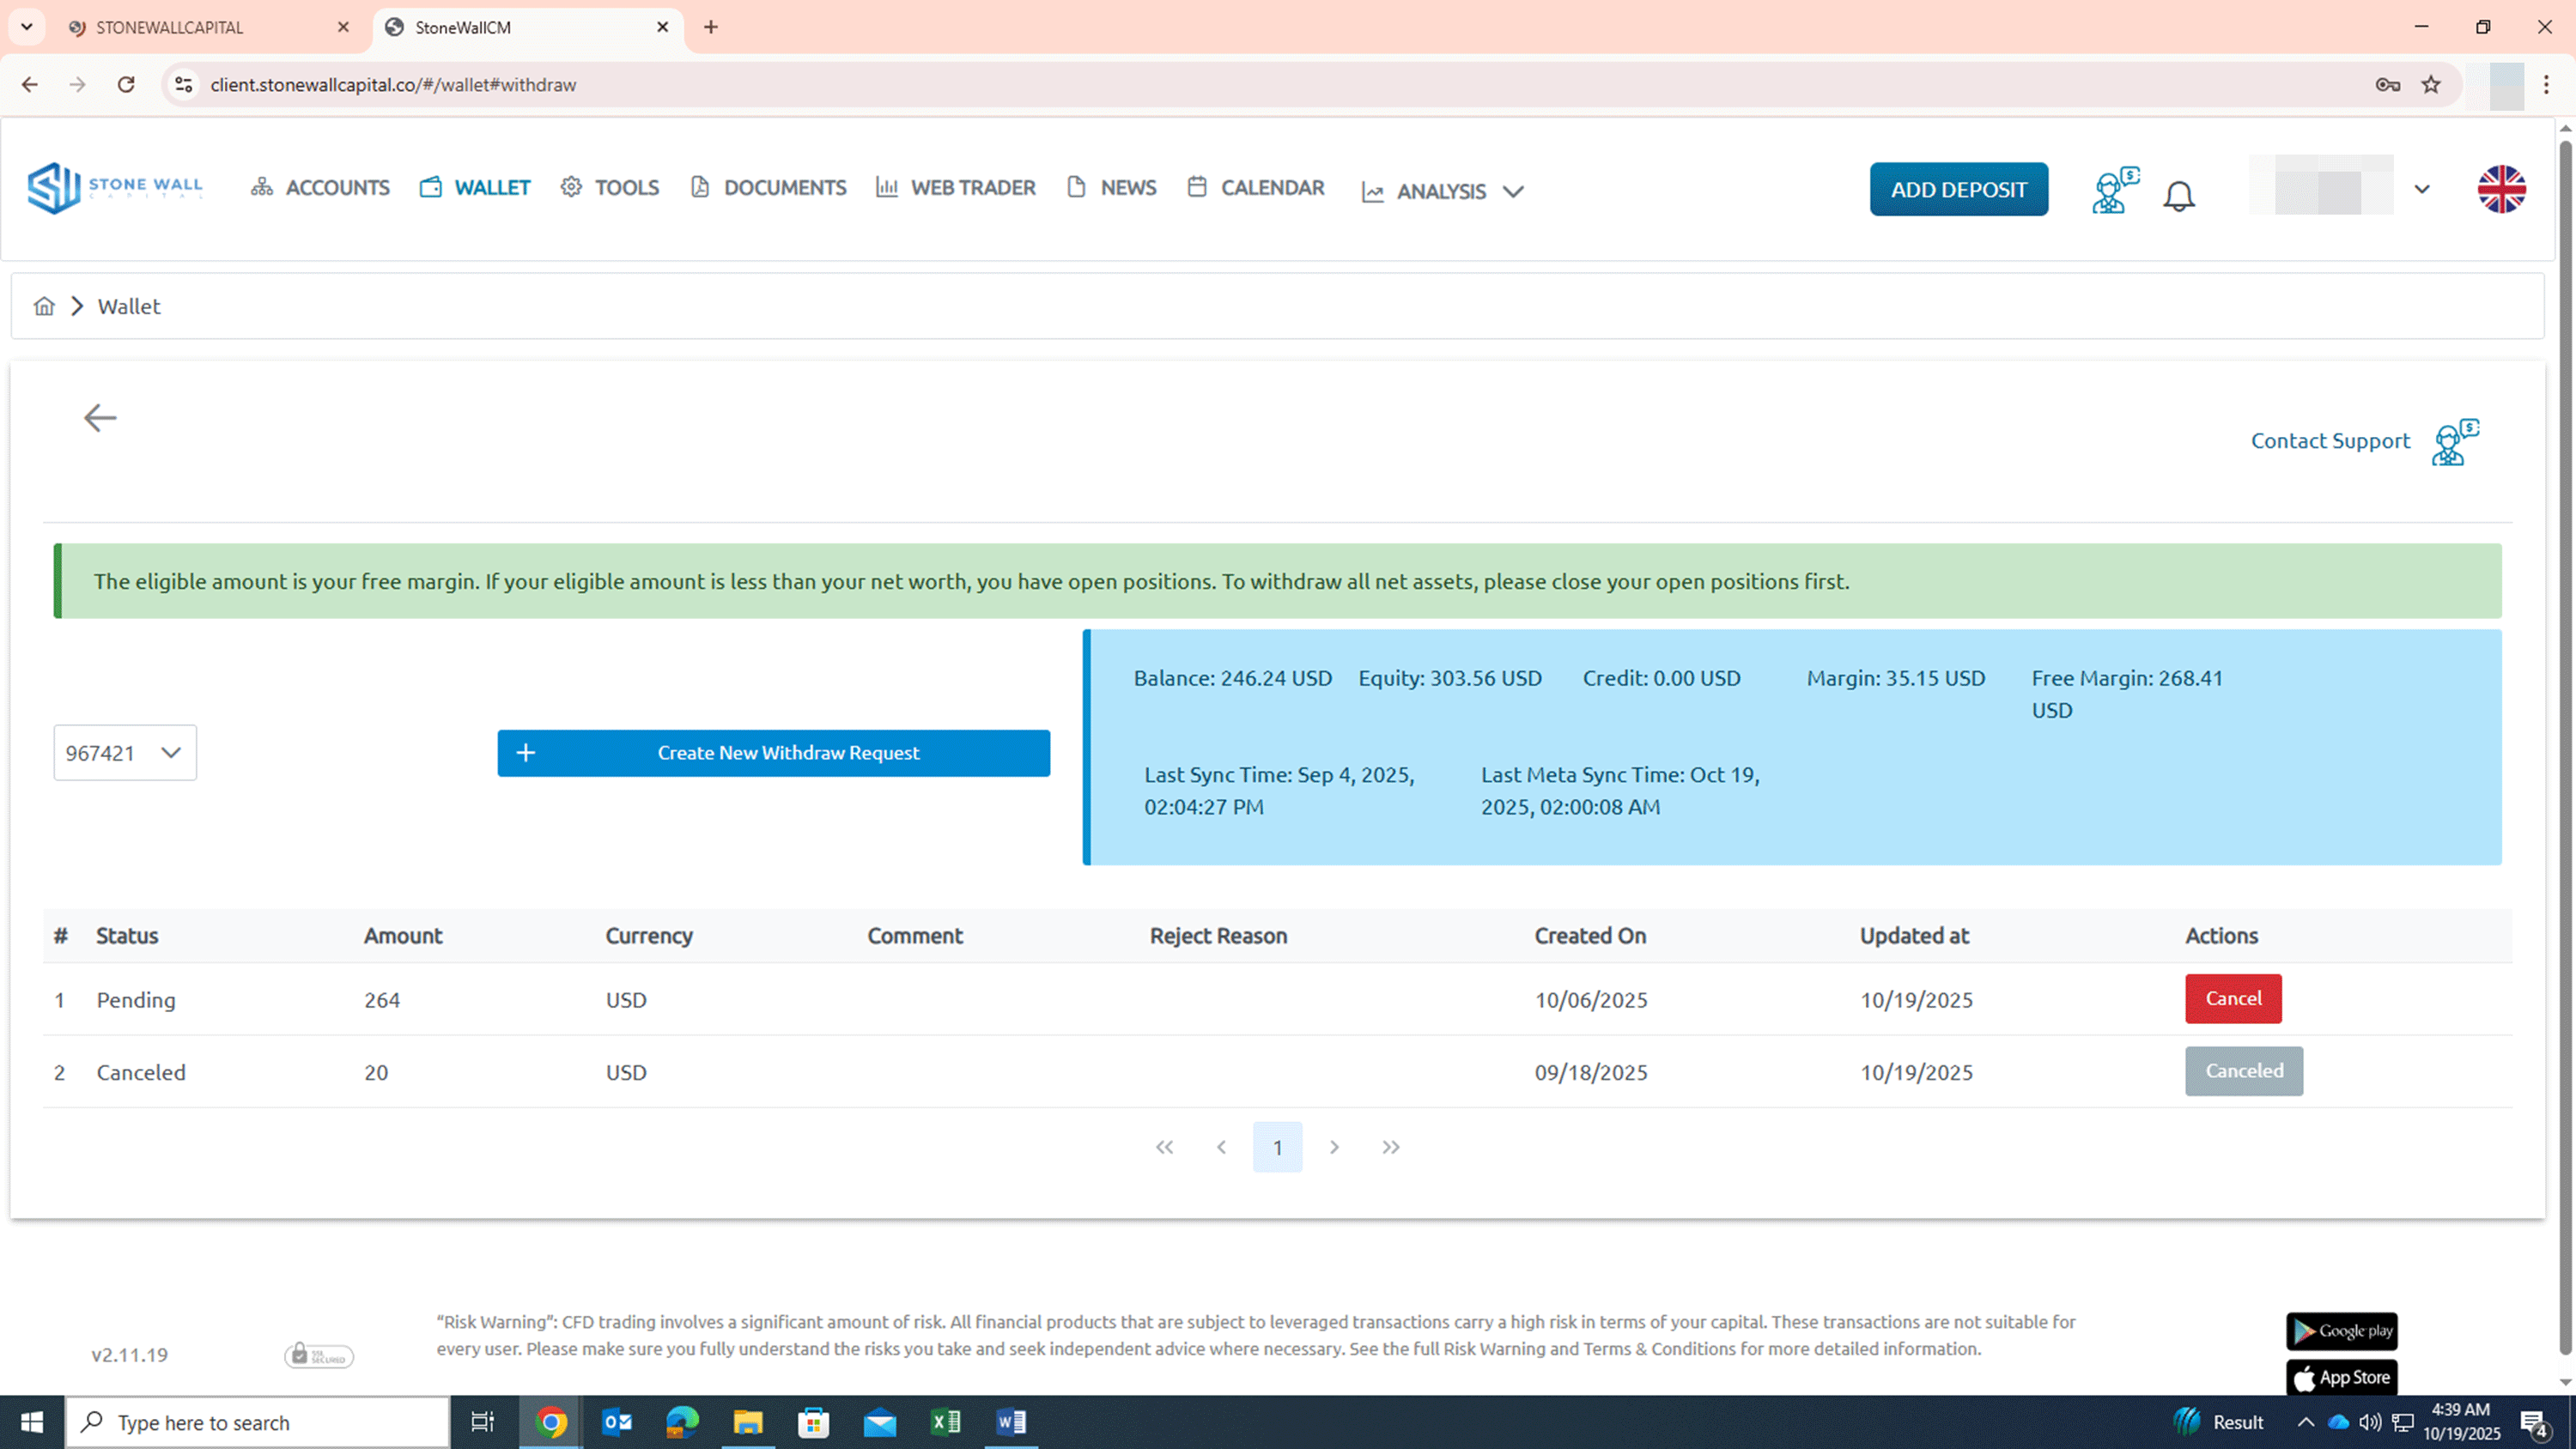Select page 1 in pagination

click(1277, 1147)
